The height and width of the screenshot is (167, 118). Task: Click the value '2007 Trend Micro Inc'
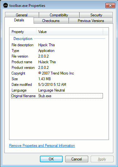(58, 73)
